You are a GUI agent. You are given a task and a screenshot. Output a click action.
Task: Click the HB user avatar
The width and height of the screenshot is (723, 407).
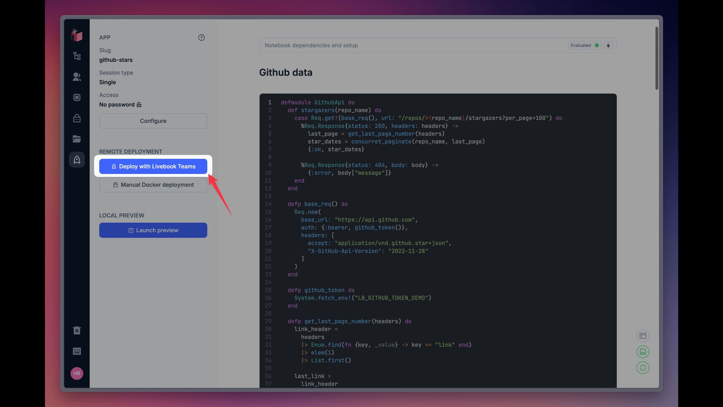click(x=77, y=373)
